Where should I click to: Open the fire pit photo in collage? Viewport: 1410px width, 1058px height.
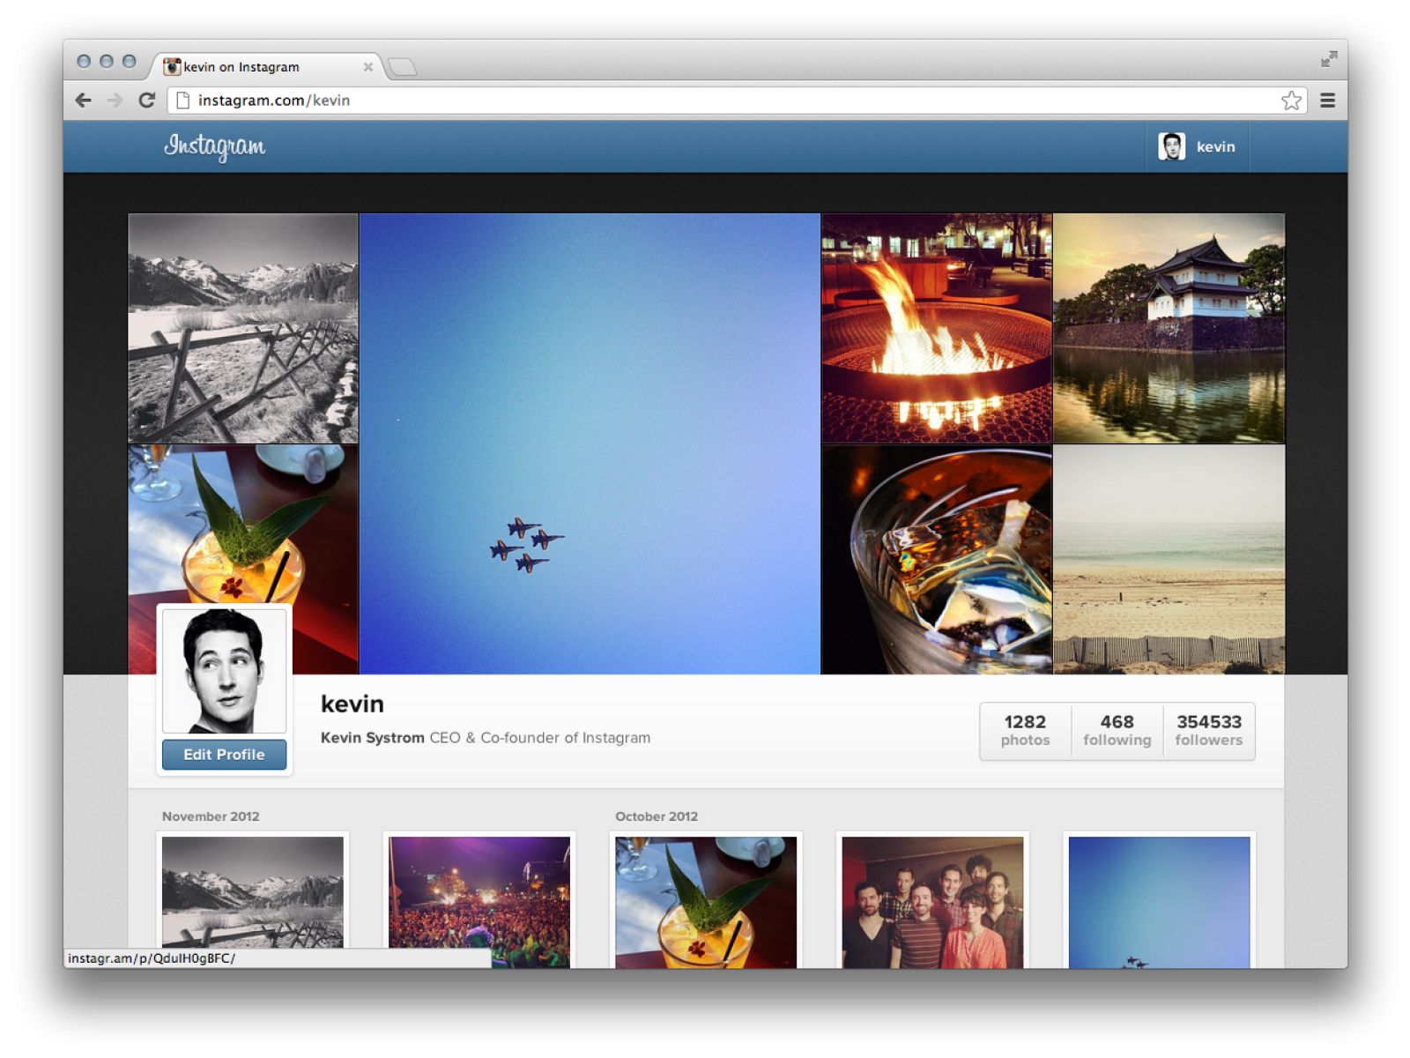tap(936, 328)
